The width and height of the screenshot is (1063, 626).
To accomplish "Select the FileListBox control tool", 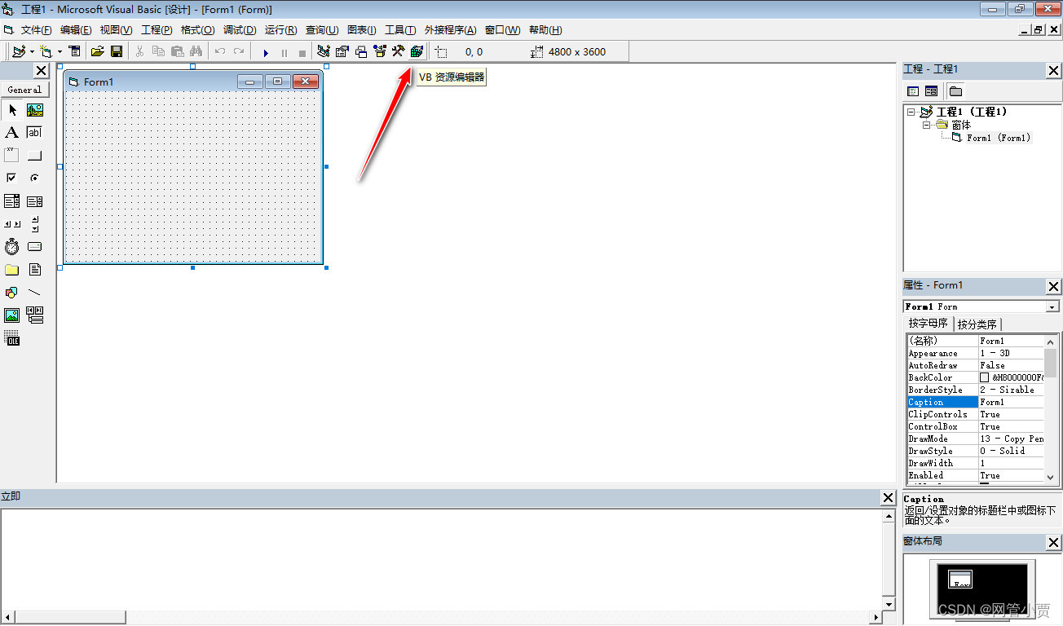I will click(35, 270).
